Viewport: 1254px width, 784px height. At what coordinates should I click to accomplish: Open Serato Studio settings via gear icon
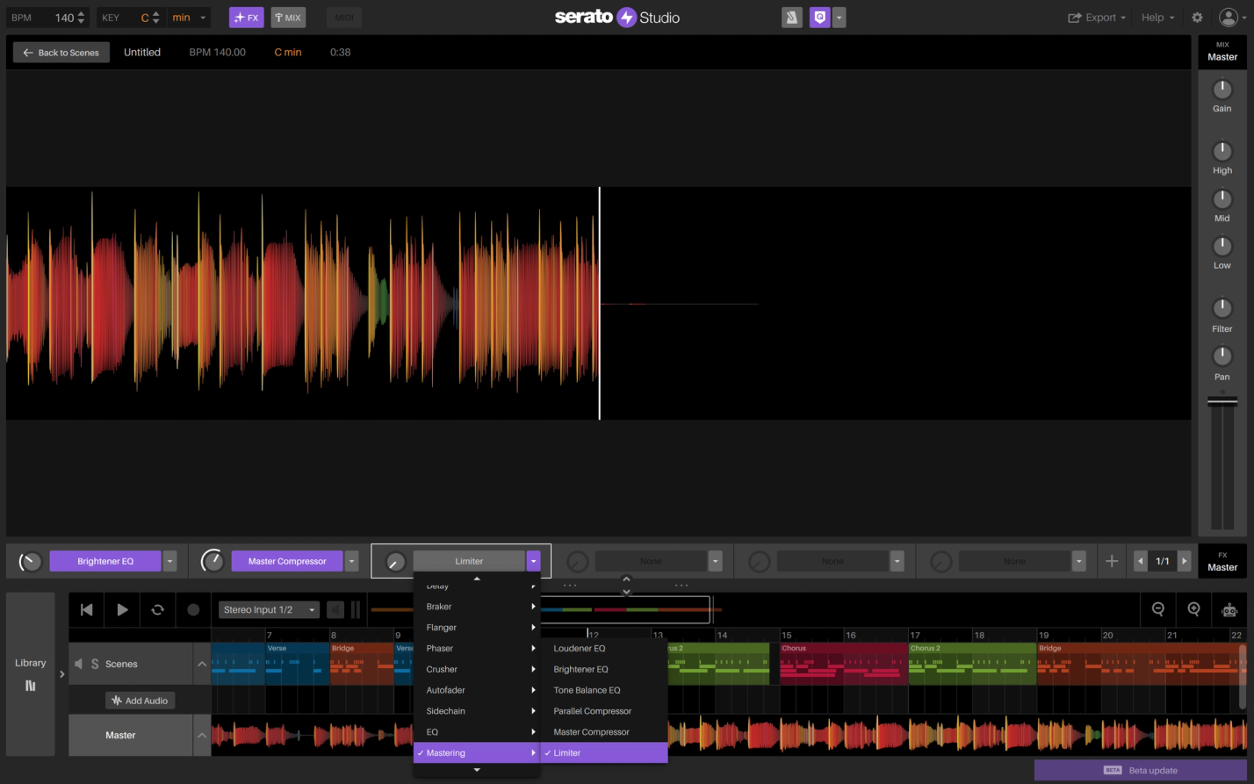tap(1196, 17)
